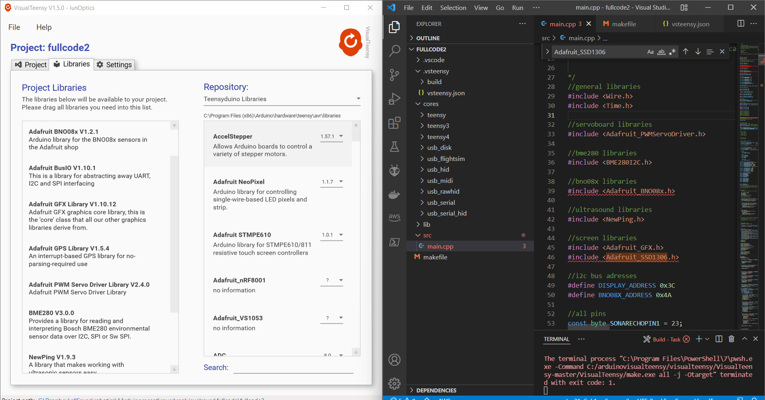Open the Teensyduino Libraries repository dropdown

click(x=358, y=99)
